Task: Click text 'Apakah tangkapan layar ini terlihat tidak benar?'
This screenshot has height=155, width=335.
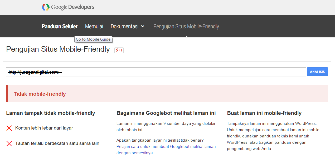Action: 160,140
